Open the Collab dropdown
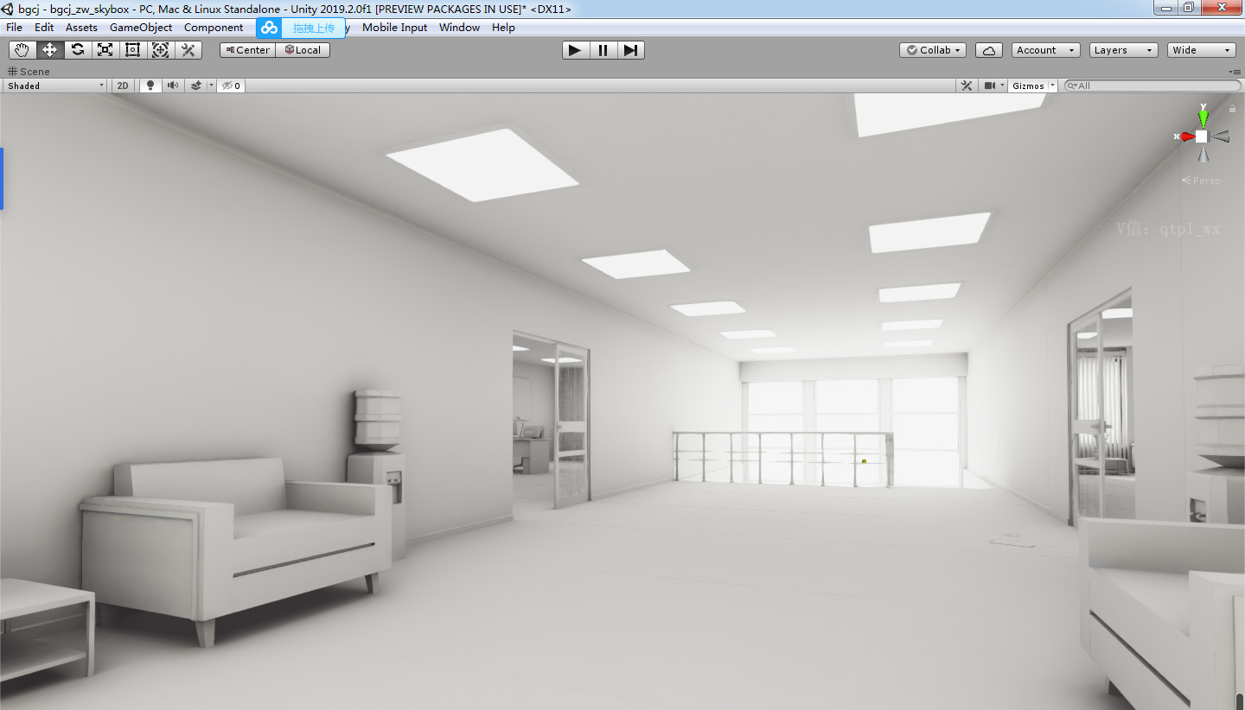1245x710 pixels. (933, 50)
